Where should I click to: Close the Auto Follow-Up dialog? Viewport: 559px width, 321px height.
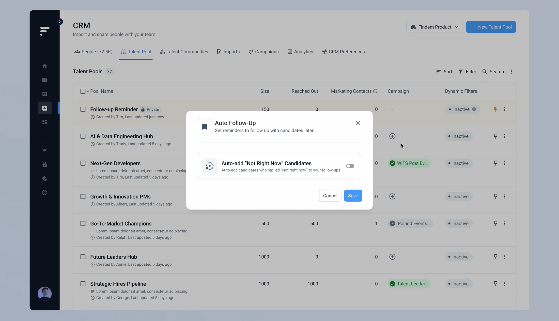point(358,123)
